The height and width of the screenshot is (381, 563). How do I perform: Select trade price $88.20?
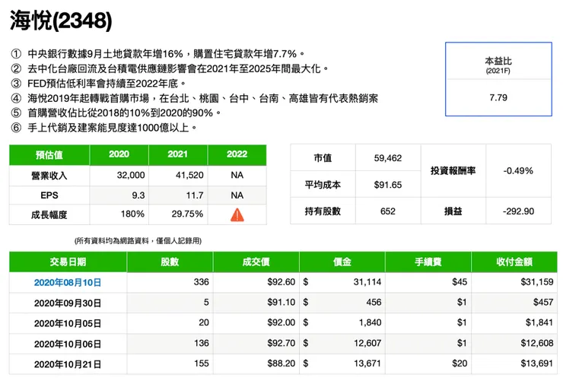click(x=281, y=363)
